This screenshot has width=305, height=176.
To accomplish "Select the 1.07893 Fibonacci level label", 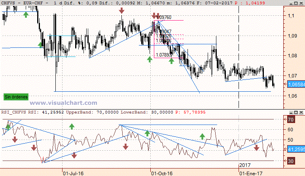I will coord(164,55).
